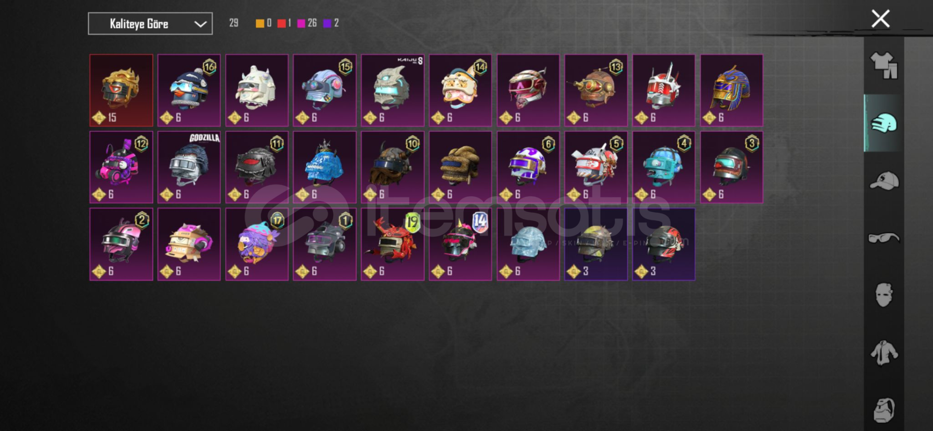The height and width of the screenshot is (431, 933).
Task: Select the helmet category icon in sidebar
Action: point(884,123)
